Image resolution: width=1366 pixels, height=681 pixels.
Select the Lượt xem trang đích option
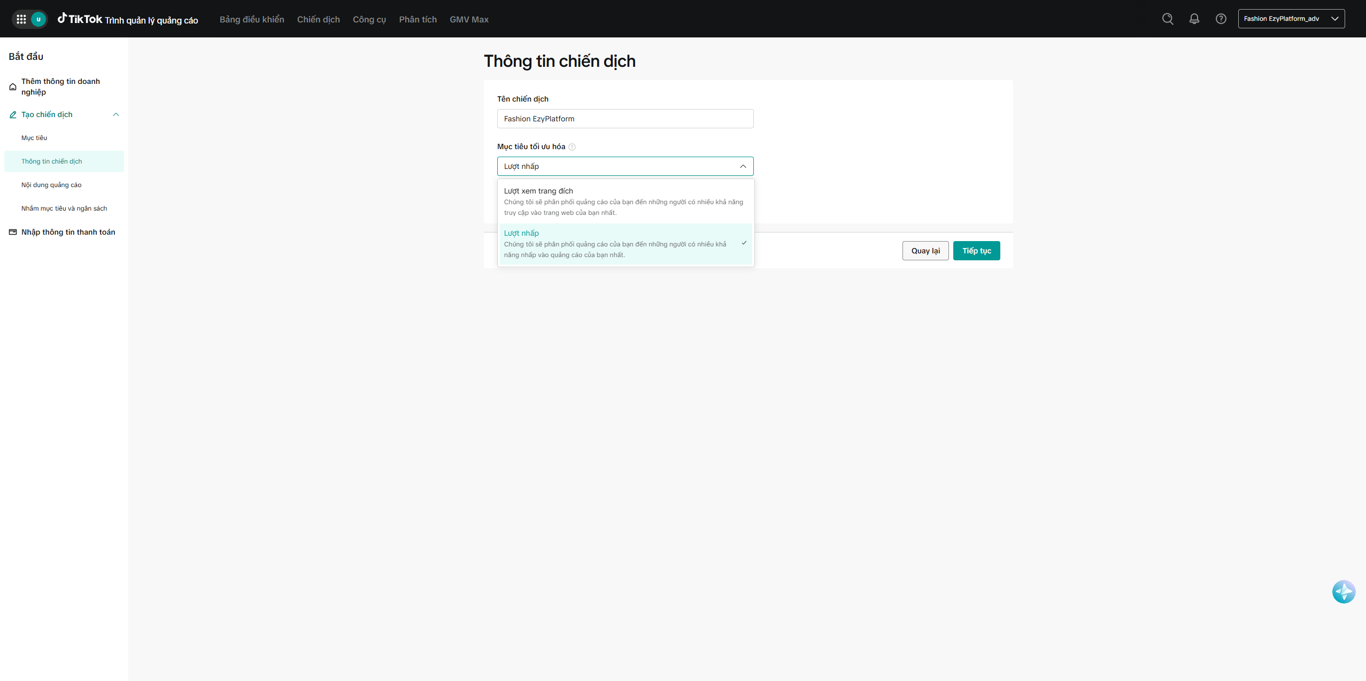tap(626, 202)
